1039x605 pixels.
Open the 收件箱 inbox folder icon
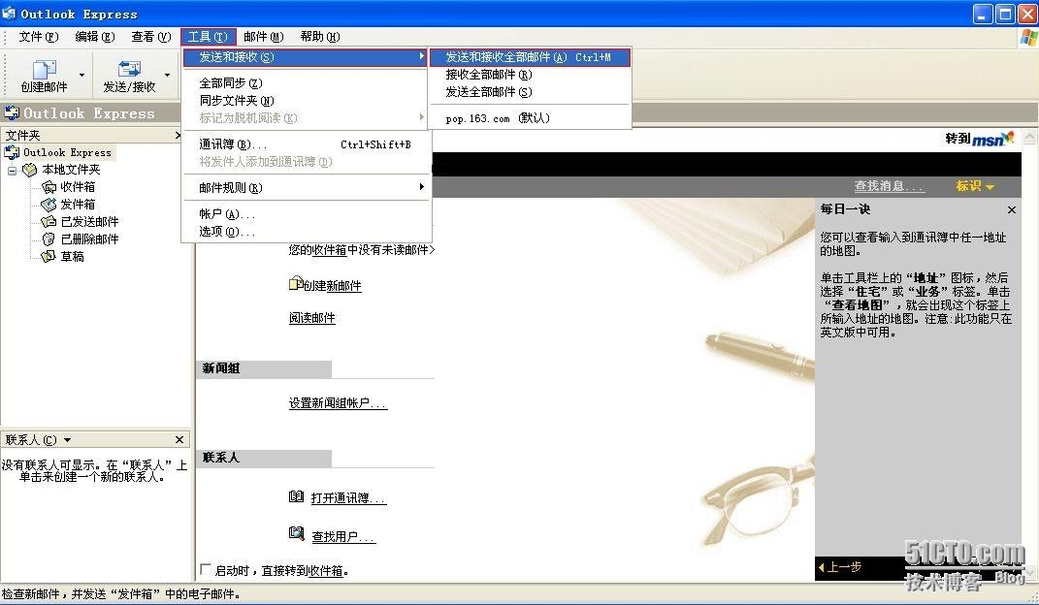pos(49,187)
